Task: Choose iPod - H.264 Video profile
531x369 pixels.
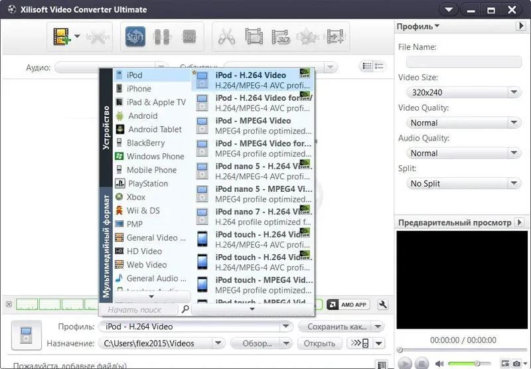Action: coord(253,80)
